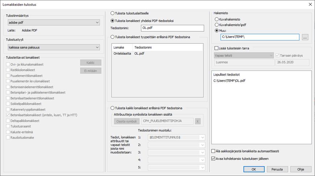Click the Lomake column header
This screenshot has height=176, width=315.
(x=119, y=47)
